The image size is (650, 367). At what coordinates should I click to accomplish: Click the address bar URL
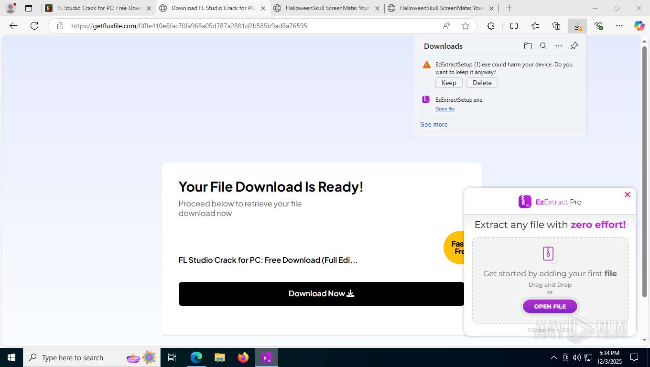pyautogui.click(x=189, y=26)
